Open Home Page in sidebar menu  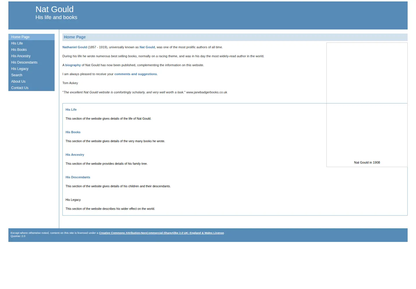coord(31,37)
